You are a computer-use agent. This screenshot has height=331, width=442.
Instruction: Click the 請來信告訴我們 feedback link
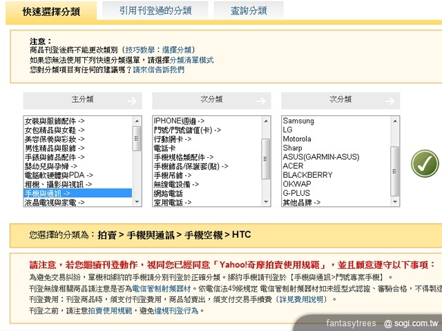(158, 70)
